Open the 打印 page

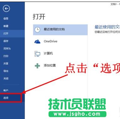[x=6, y=56]
